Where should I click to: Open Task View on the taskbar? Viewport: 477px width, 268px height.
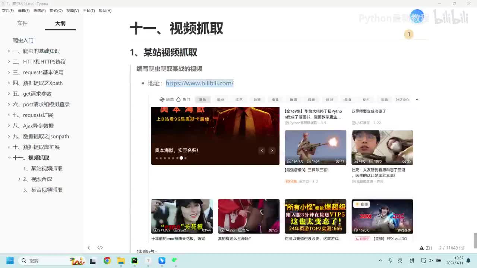coord(93,261)
